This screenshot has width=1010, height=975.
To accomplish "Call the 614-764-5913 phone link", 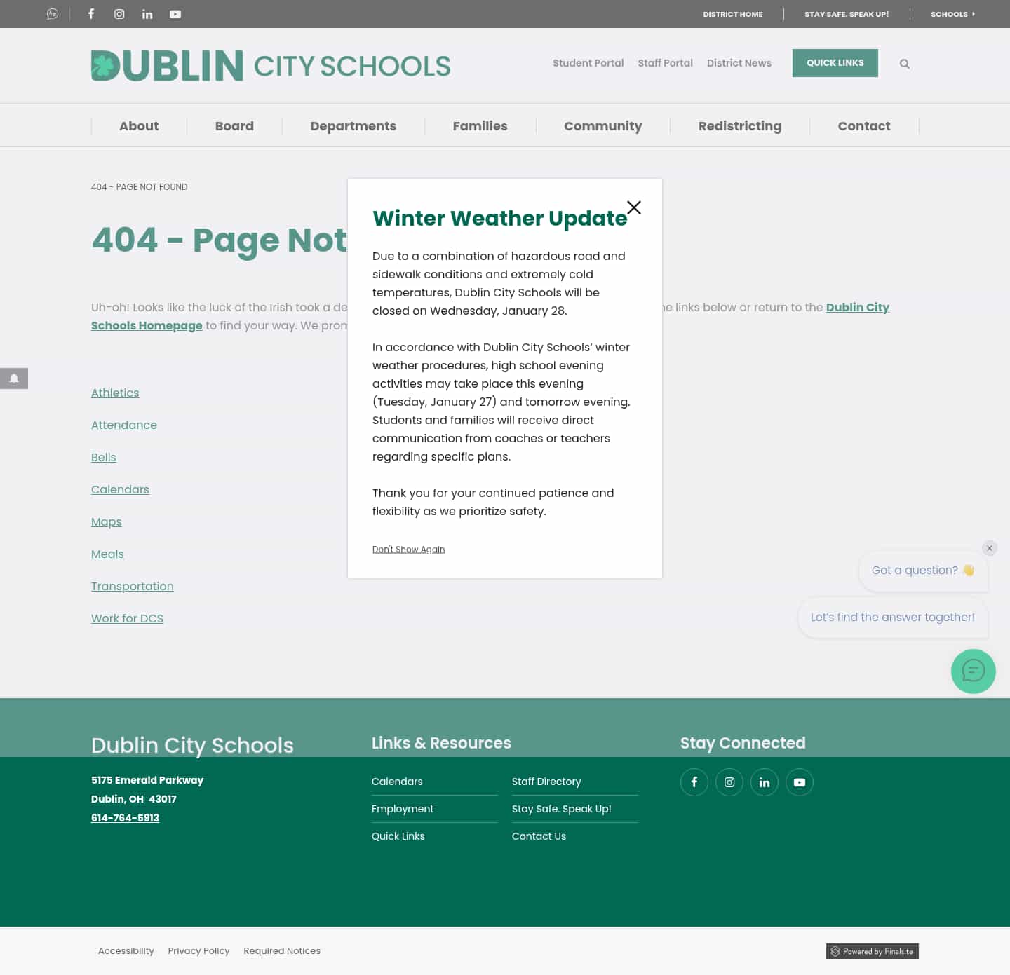I will (125, 817).
